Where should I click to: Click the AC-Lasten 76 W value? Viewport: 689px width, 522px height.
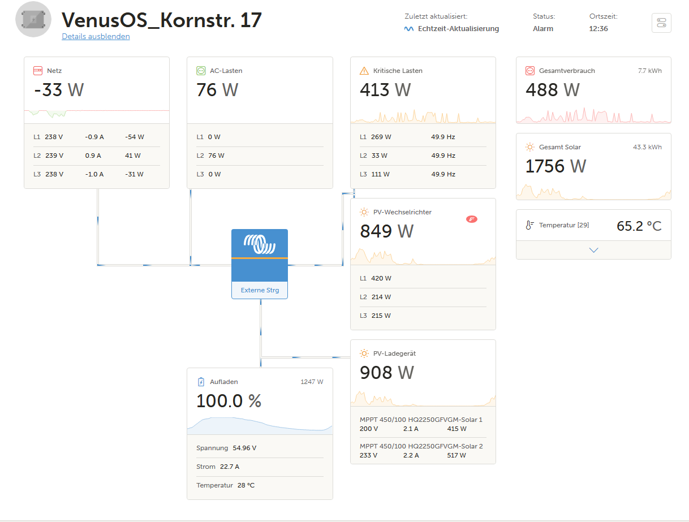(x=217, y=89)
